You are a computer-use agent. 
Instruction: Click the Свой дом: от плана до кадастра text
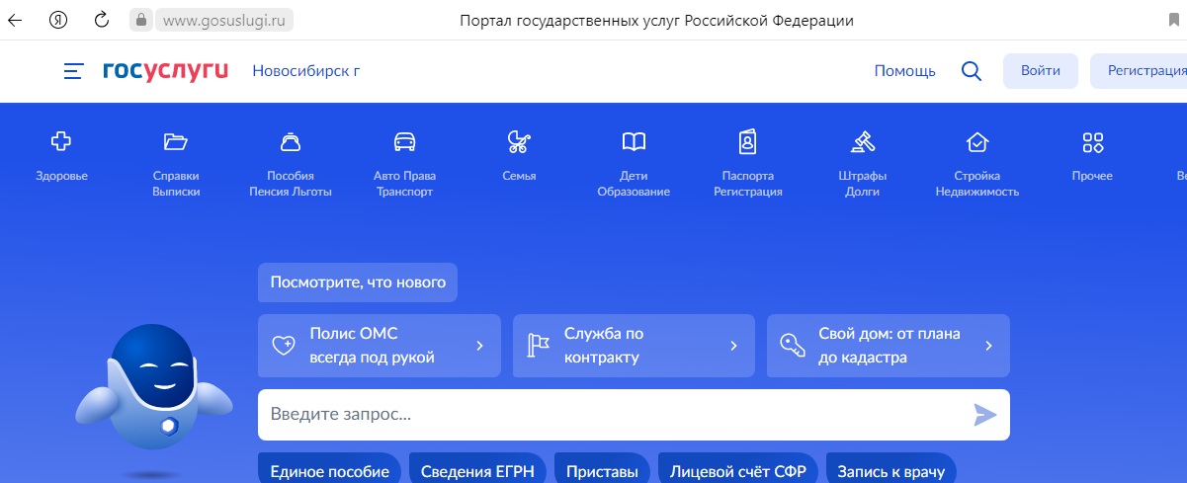tap(890, 346)
